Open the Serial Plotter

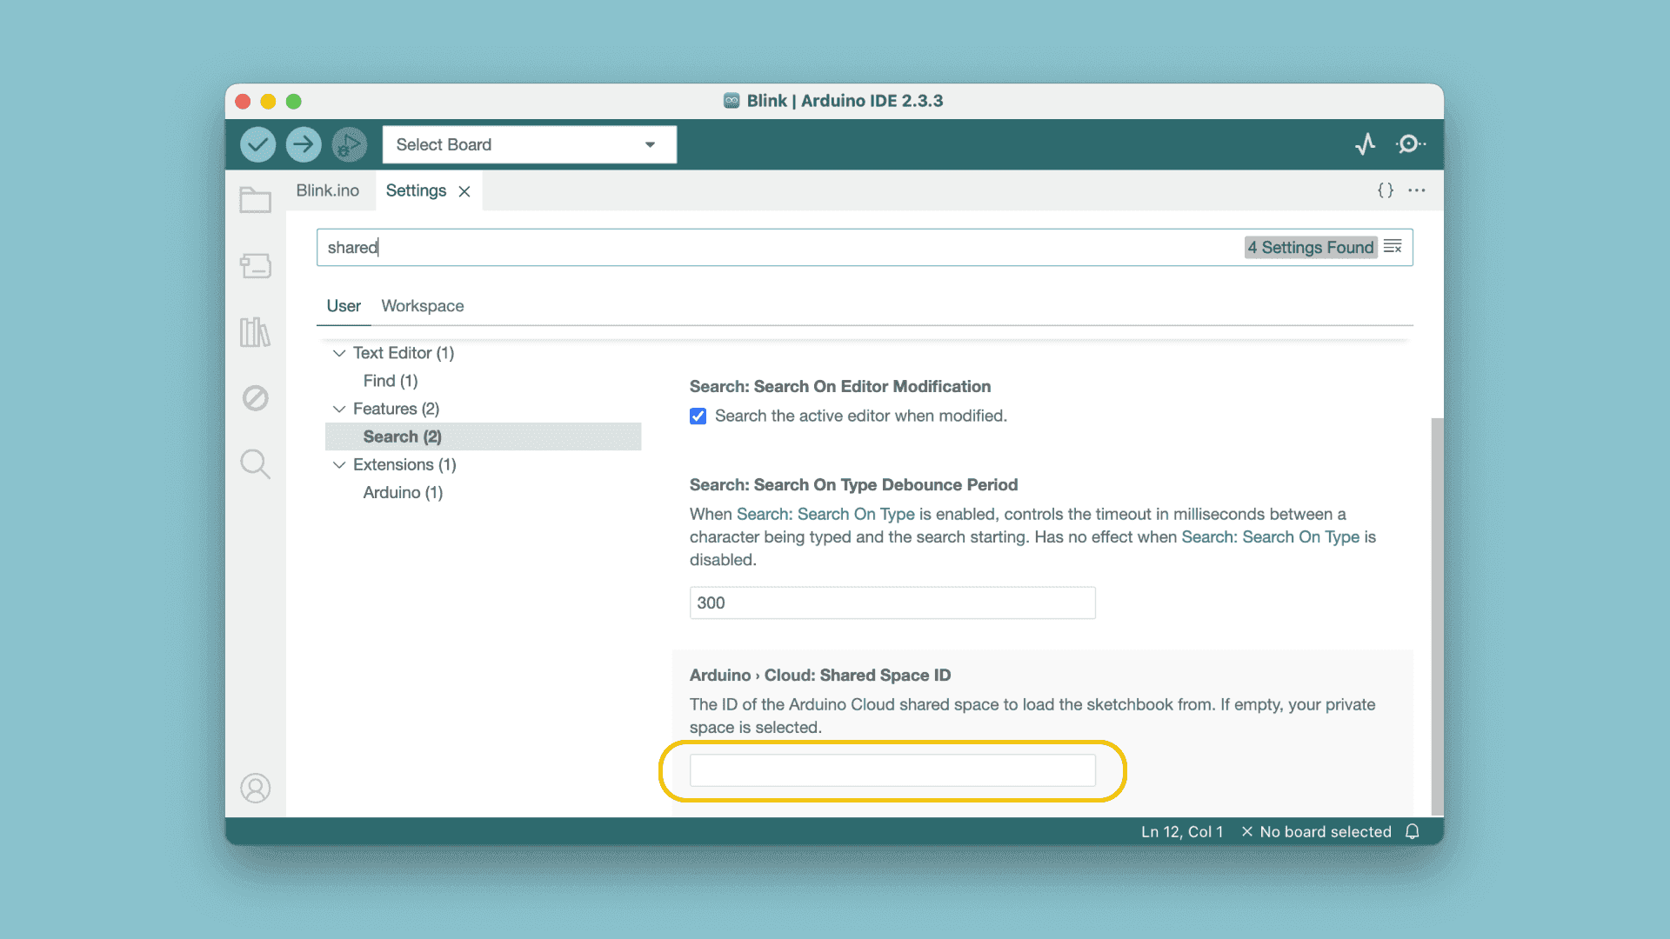(1365, 144)
